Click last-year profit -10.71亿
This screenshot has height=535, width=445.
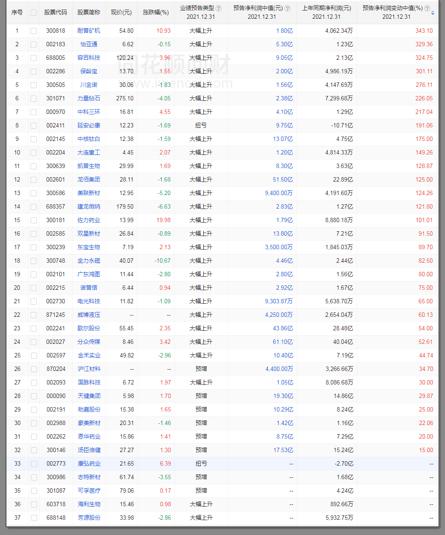pyautogui.click(x=342, y=125)
